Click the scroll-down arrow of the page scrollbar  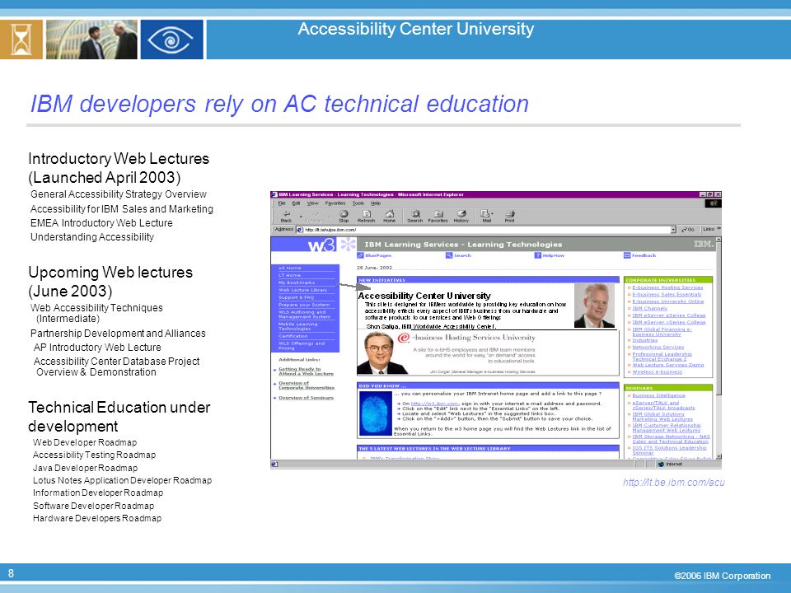[x=718, y=457]
